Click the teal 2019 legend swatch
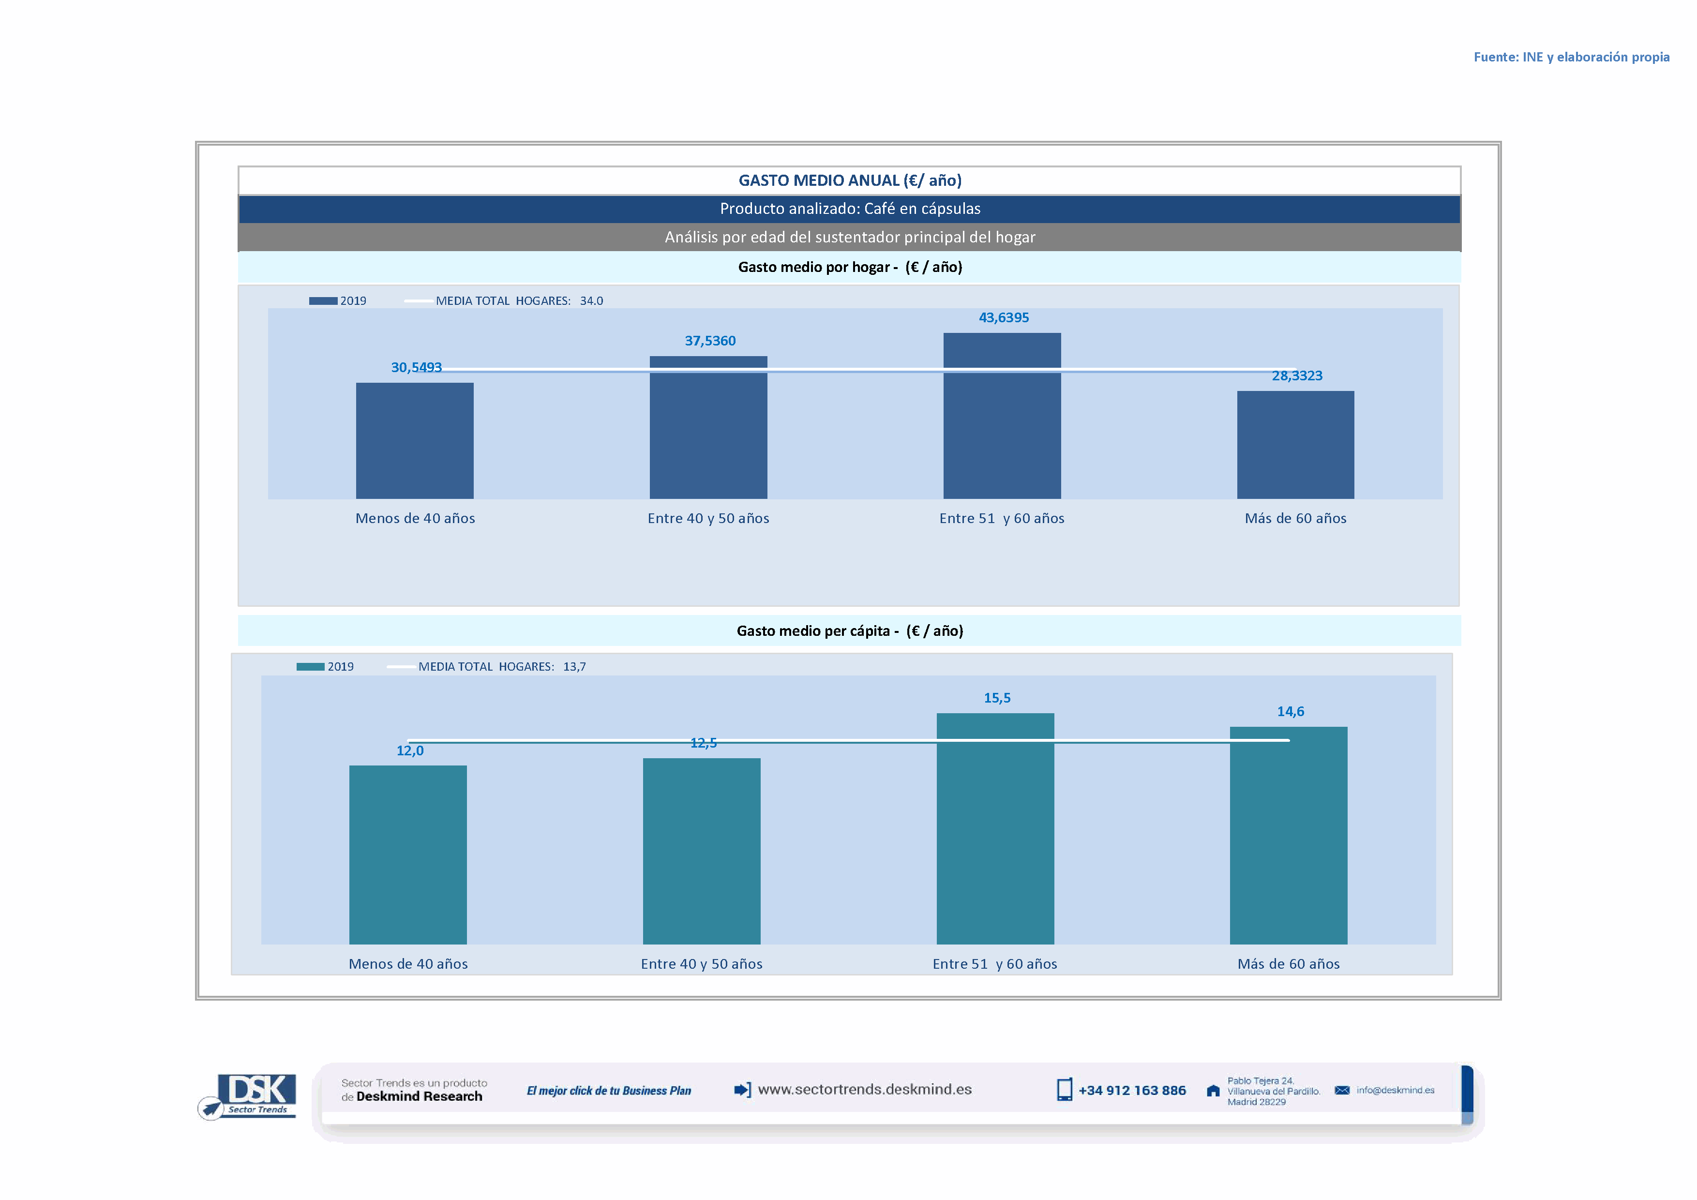 click(x=311, y=666)
